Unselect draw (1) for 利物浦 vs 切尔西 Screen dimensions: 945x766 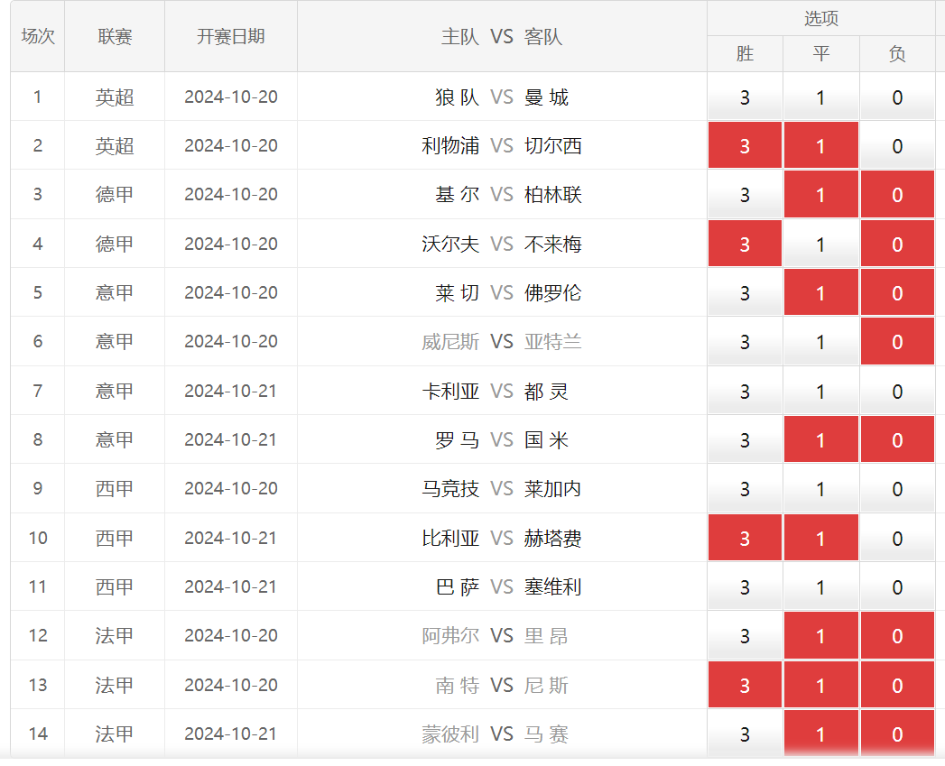[820, 145]
